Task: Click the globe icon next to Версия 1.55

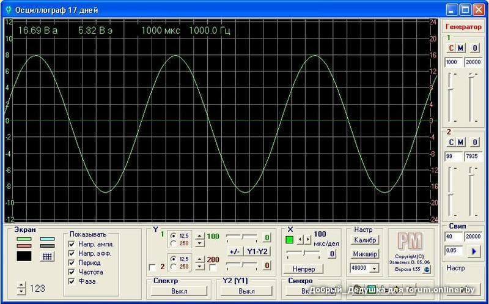Action: (426, 269)
